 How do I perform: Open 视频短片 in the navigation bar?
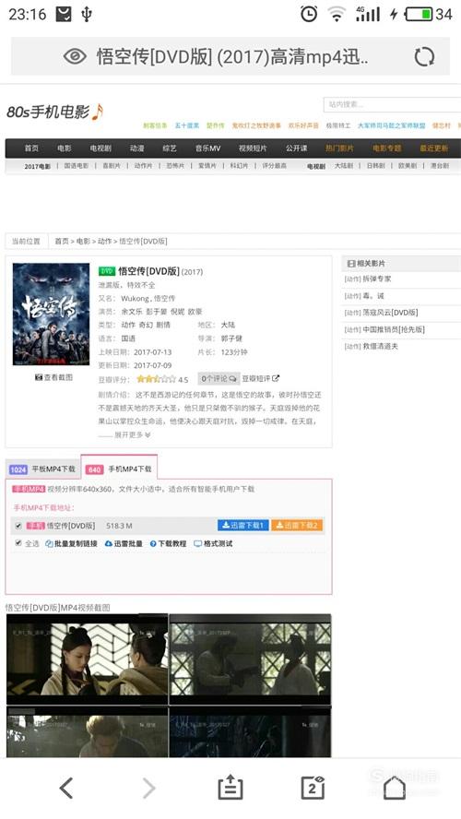pos(253,148)
